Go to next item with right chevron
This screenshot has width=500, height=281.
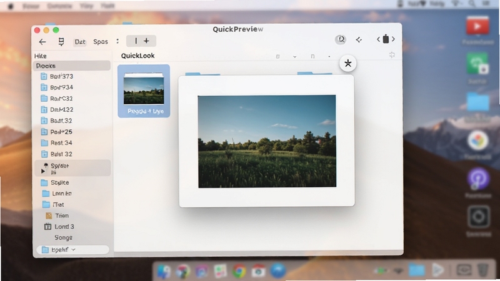(x=393, y=39)
